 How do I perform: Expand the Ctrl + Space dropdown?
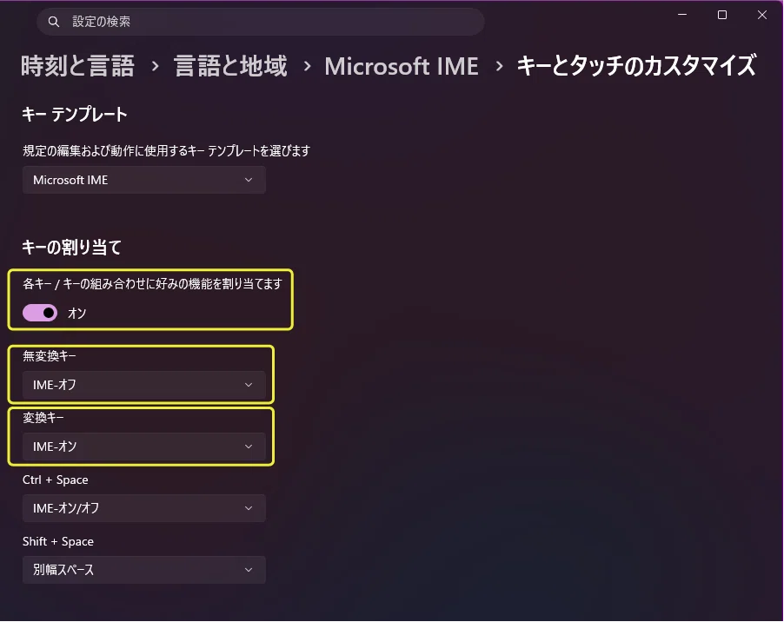[x=144, y=508]
